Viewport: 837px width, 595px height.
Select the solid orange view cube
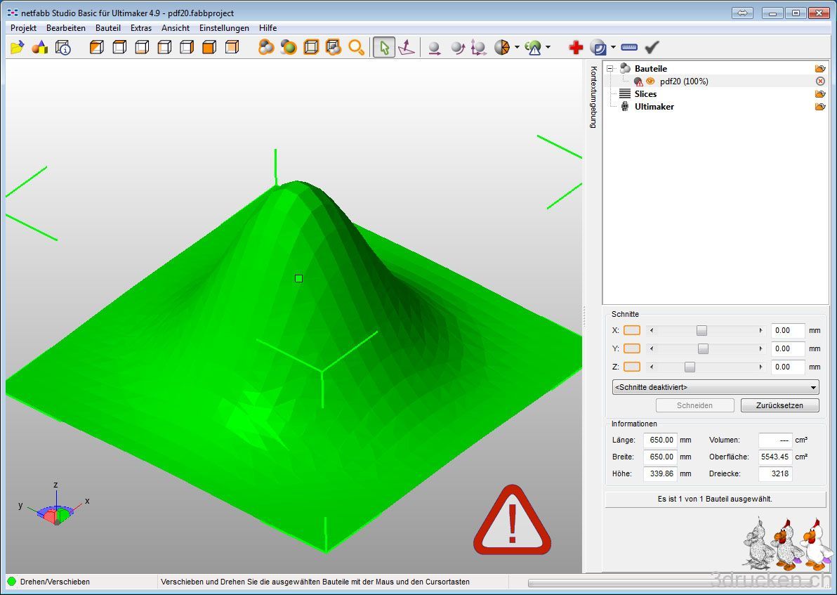tap(209, 48)
